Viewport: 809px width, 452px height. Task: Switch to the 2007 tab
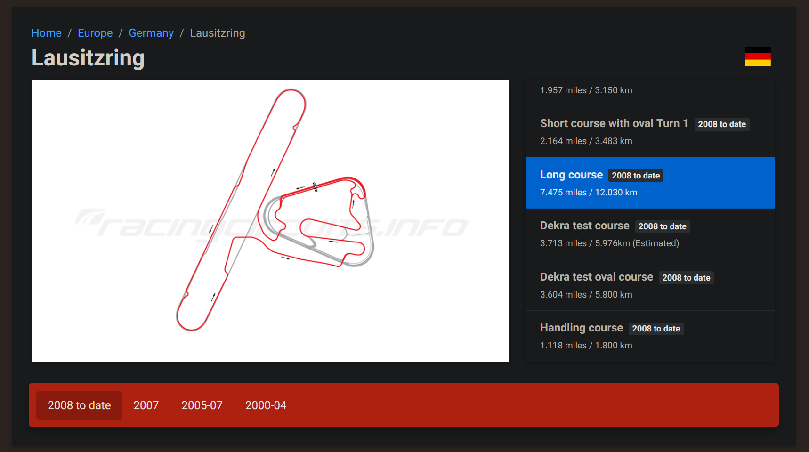[146, 405]
